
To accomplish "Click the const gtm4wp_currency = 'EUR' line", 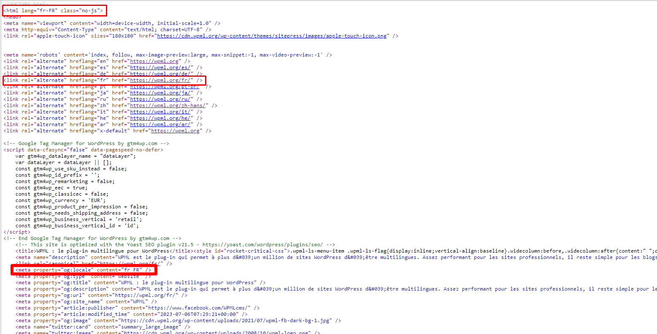I will tap(60, 200).
